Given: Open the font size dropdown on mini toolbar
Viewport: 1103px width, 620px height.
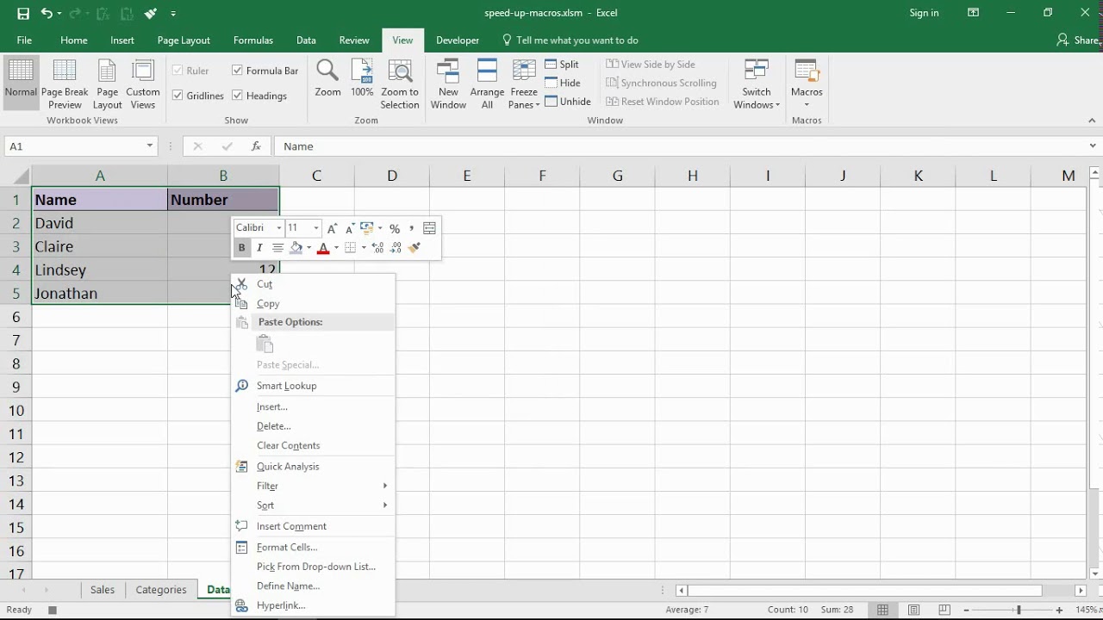Looking at the screenshot, I should pos(315,228).
